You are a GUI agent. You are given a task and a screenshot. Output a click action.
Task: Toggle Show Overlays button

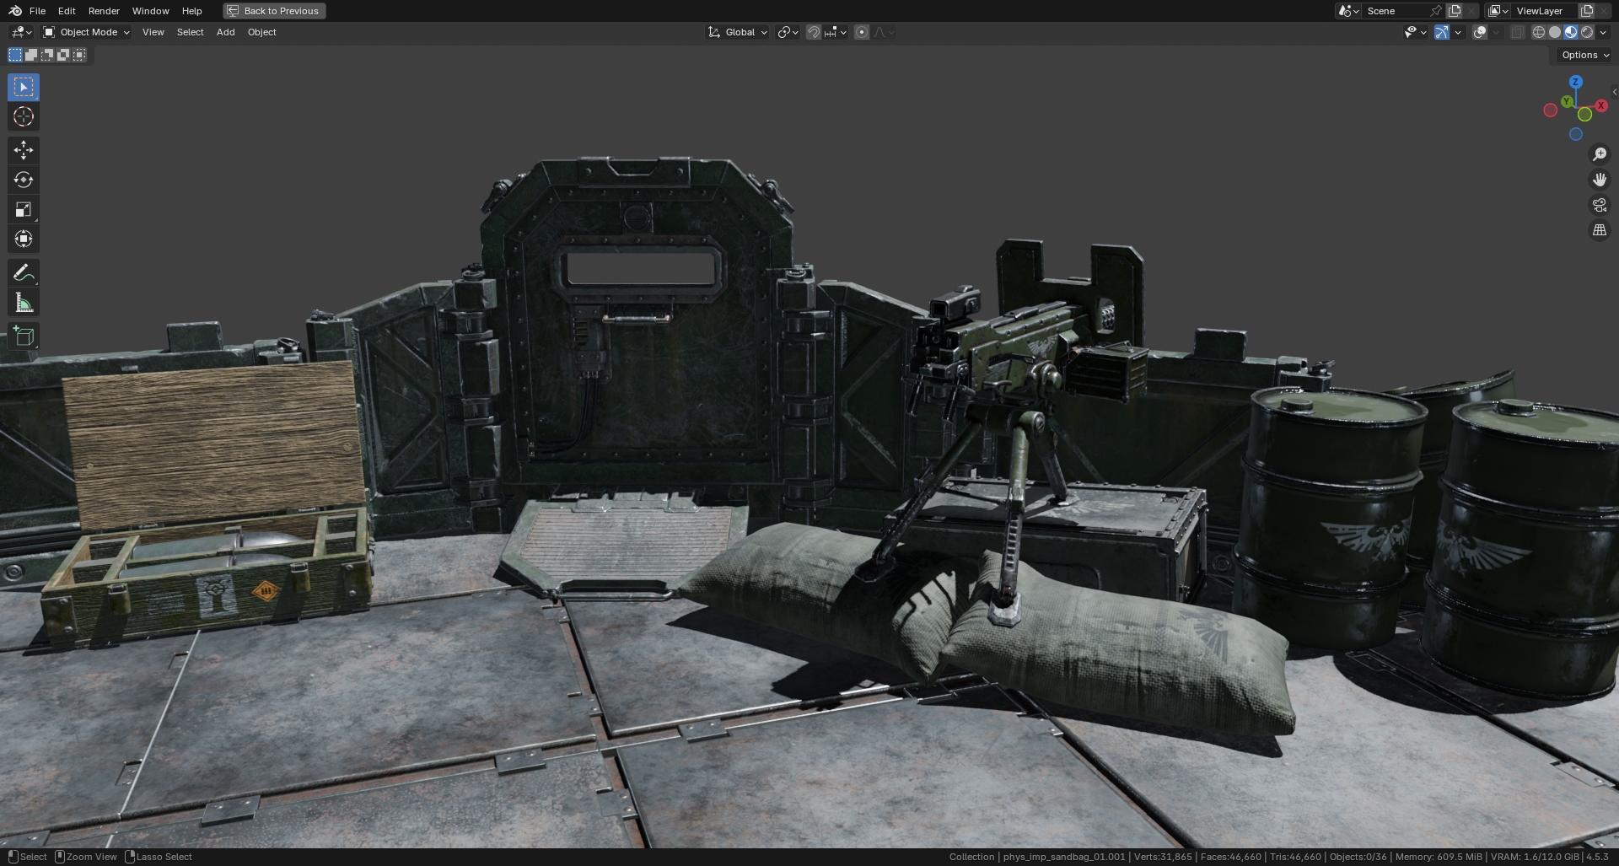coord(1480,32)
